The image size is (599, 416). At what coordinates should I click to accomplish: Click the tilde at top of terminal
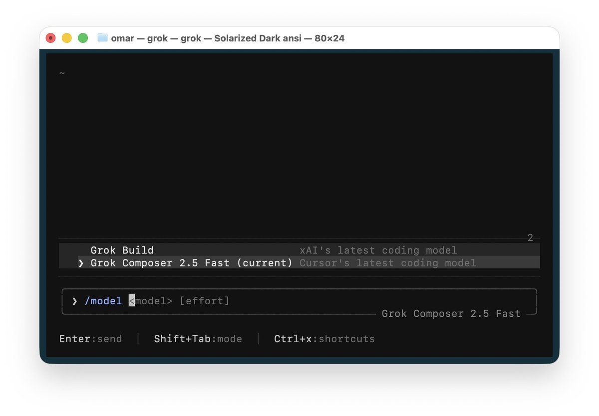pos(62,73)
